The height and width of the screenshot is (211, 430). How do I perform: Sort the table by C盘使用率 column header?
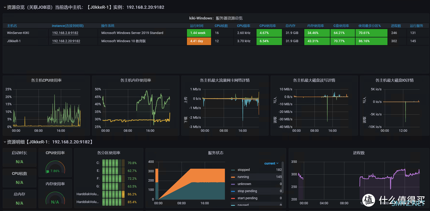[341, 26]
